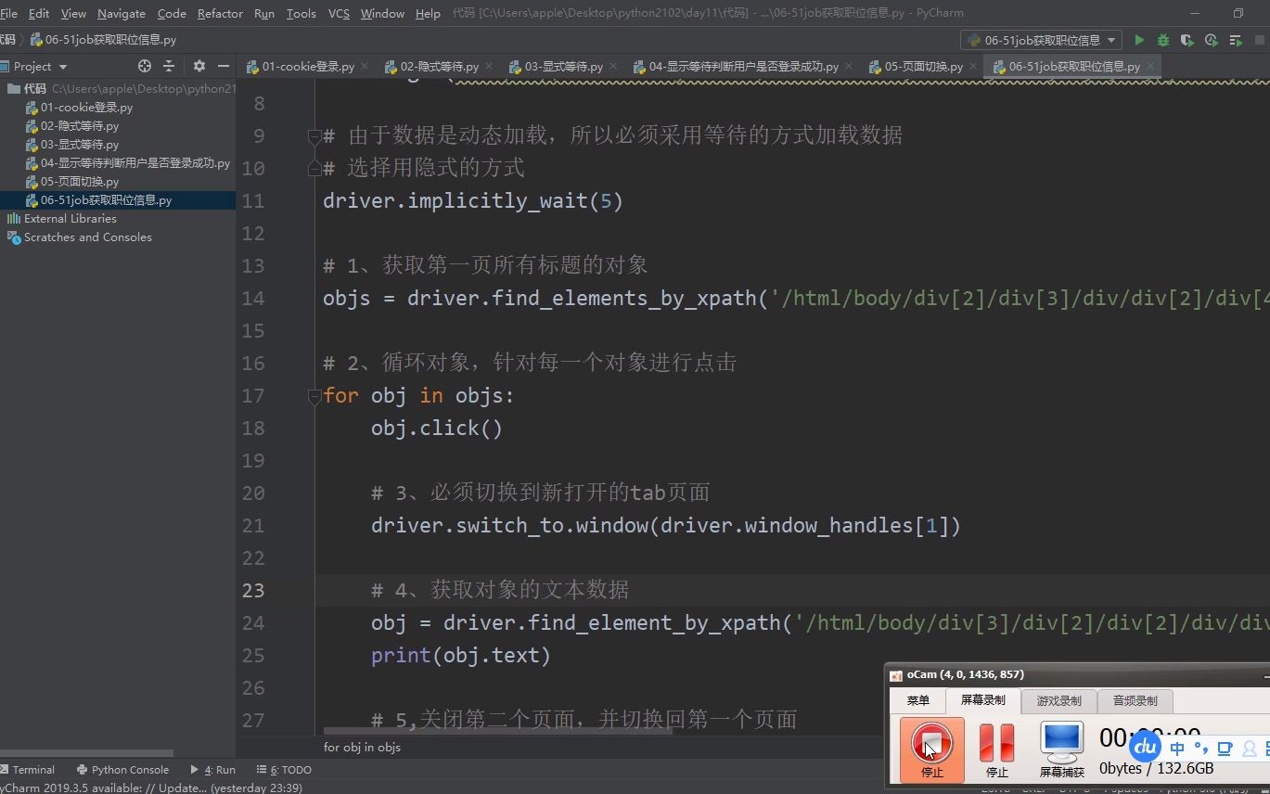
Task: Open the View menu
Action: pos(73,13)
